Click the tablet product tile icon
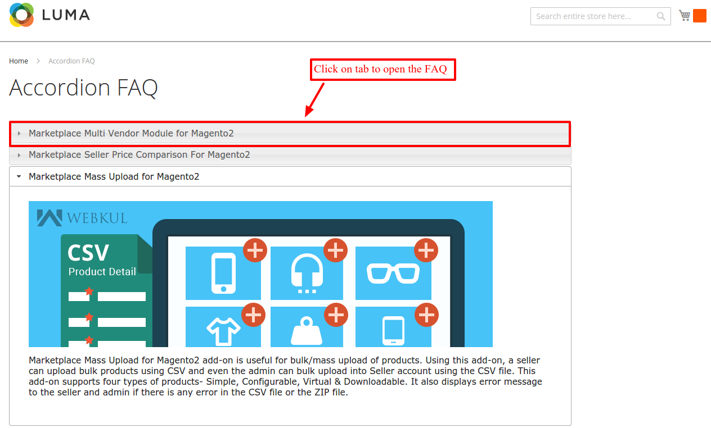The image size is (711, 428). pyautogui.click(x=393, y=330)
